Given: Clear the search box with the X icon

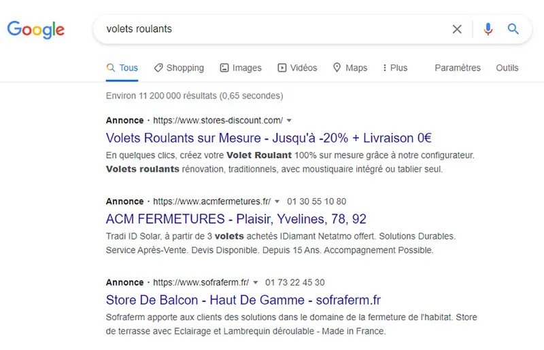Looking at the screenshot, I should point(457,29).
